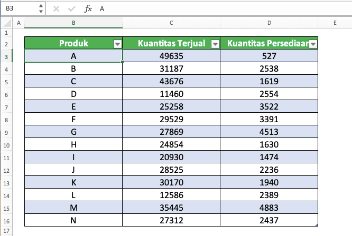The image size is (352, 236).
Task: Click the Name Box up arrow
Action: tap(41, 6)
